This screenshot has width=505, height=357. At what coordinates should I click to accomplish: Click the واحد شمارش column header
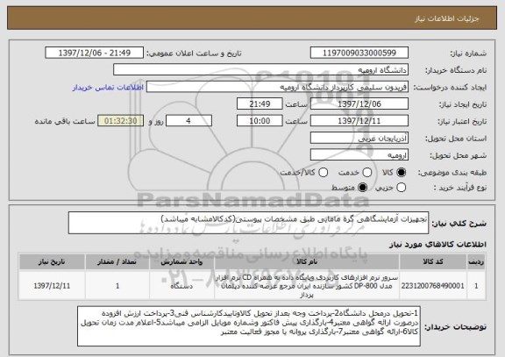pos(181,262)
